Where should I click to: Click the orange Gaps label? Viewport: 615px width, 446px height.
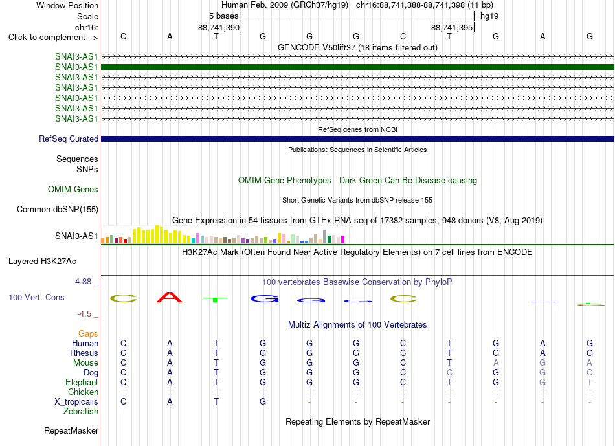(88, 334)
